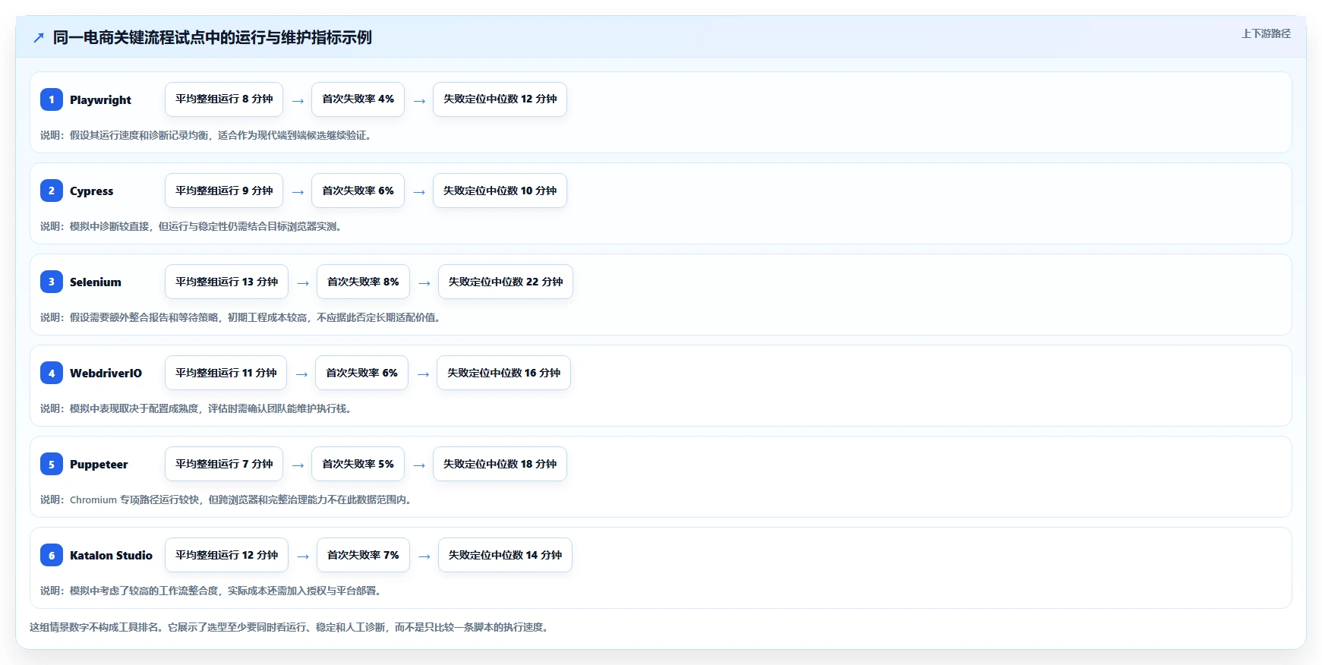Select WebdriverIO note 模拟中表现取决于配置成熟度

(134, 408)
